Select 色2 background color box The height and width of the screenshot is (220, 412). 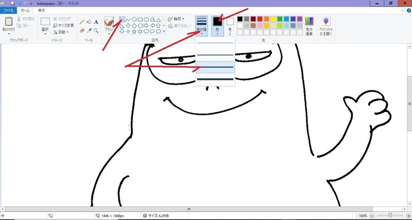pos(230,26)
